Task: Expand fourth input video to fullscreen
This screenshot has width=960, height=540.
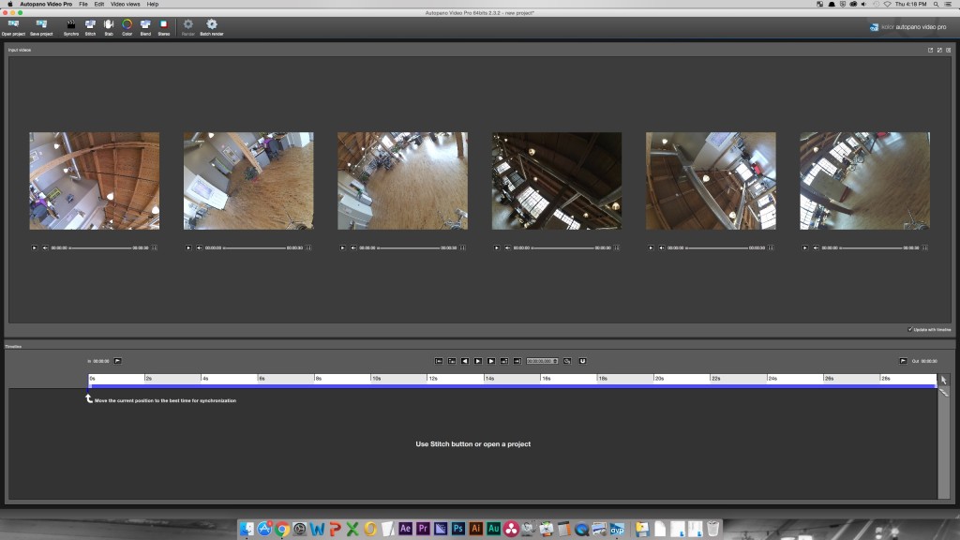Action: (x=617, y=247)
